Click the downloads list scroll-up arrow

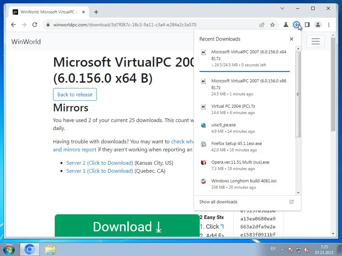pos(298,49)
